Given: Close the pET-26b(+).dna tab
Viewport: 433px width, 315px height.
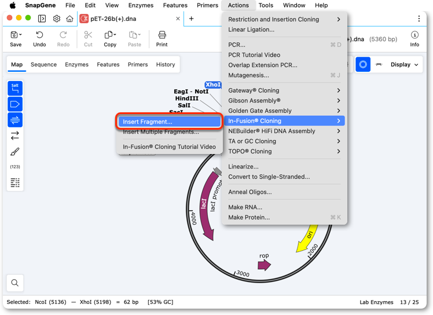Looking at the screenshot, I should pyautogui.click(x=178, y=19).
